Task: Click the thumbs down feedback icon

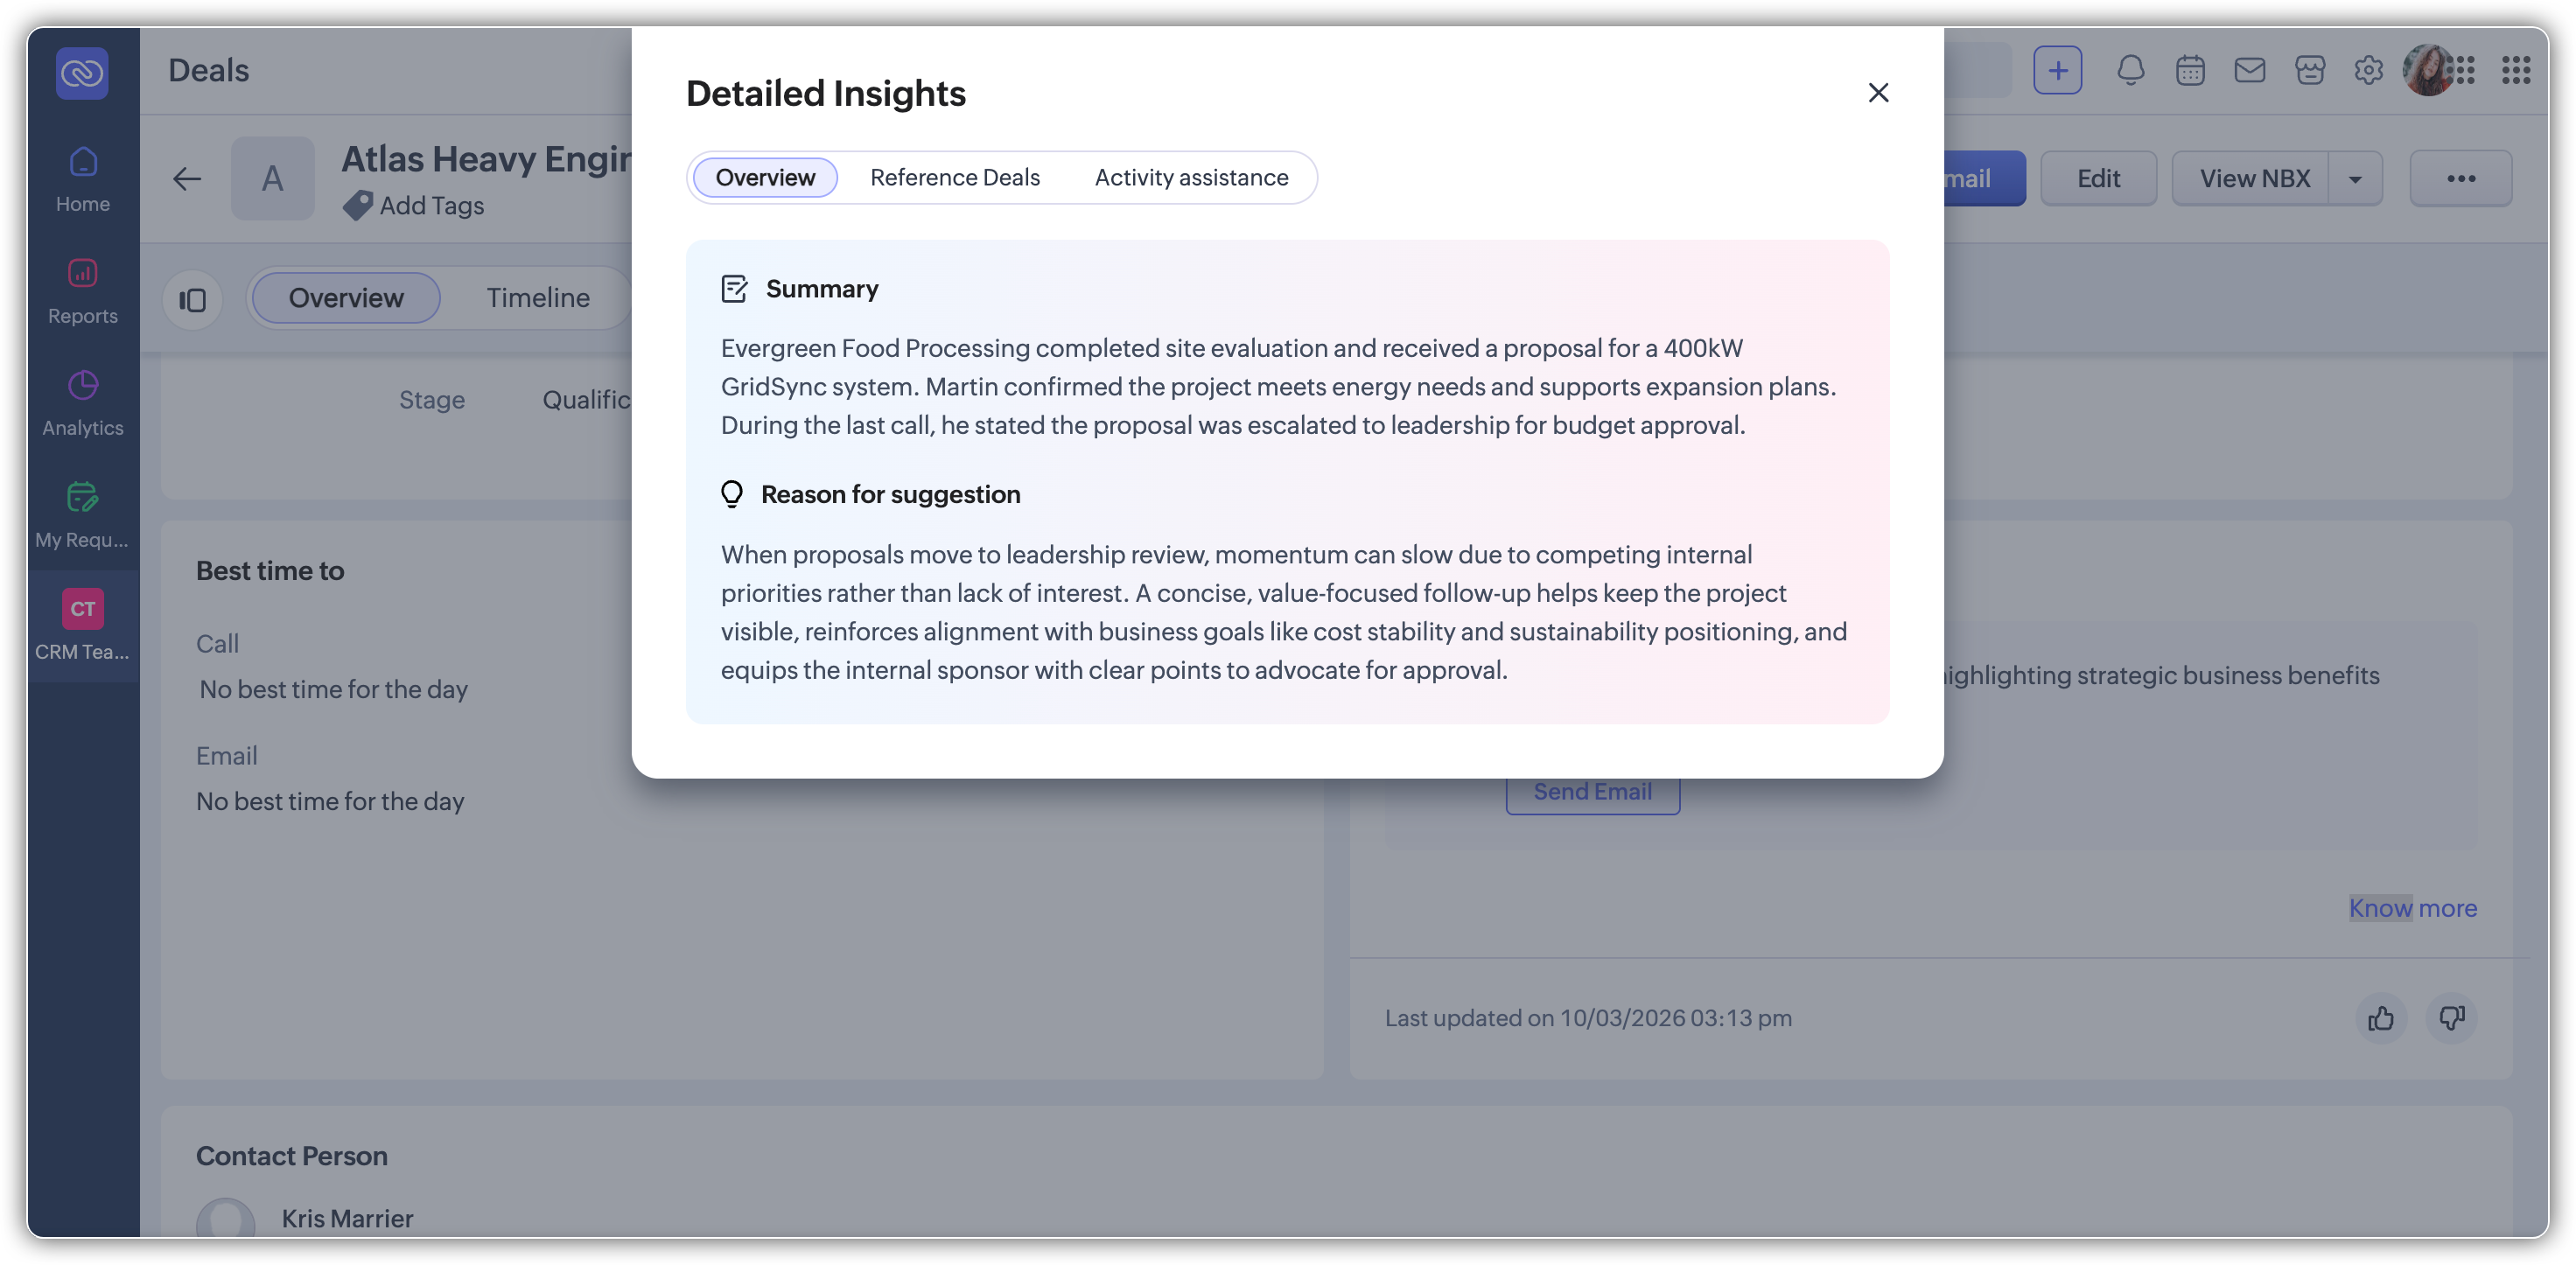Action: 2451,1018
